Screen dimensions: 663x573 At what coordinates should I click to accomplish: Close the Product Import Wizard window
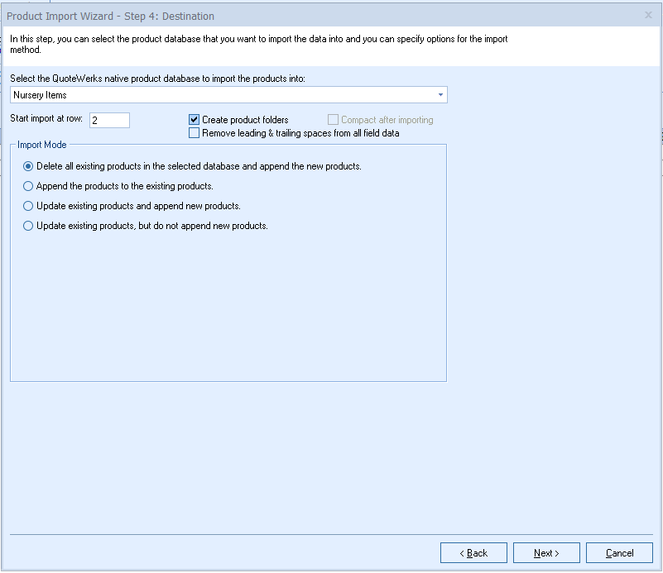[647, 15]
